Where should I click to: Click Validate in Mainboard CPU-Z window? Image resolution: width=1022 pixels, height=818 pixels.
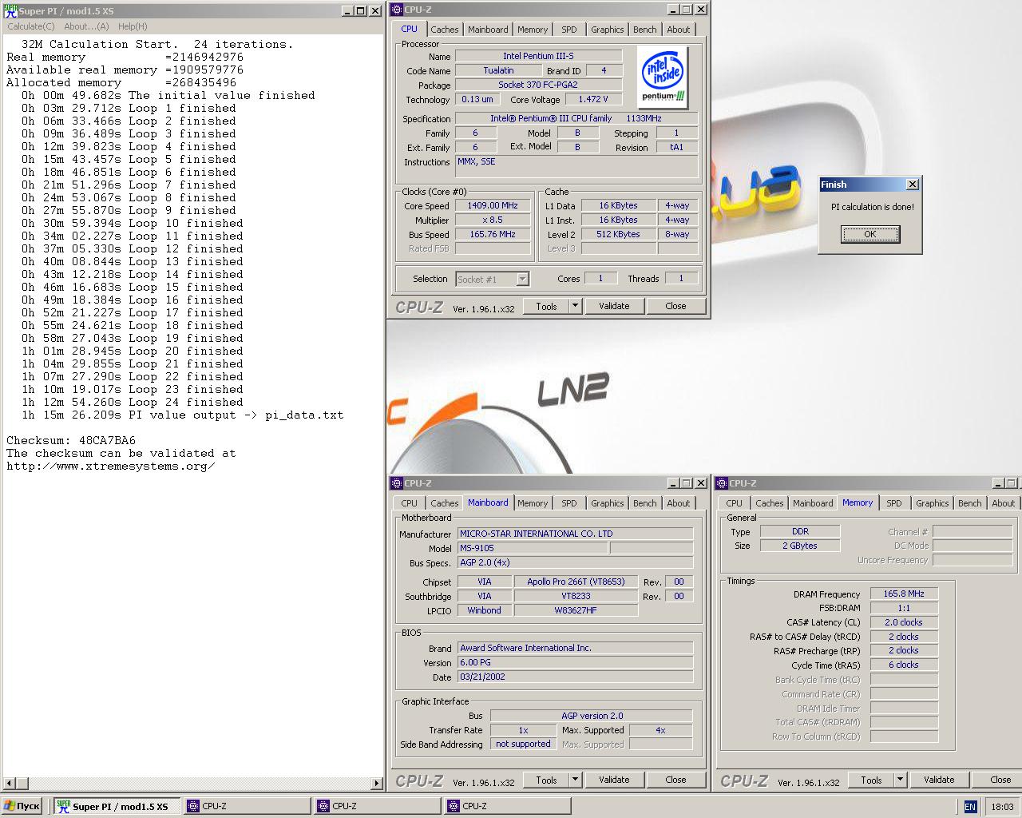click(614, 780)
